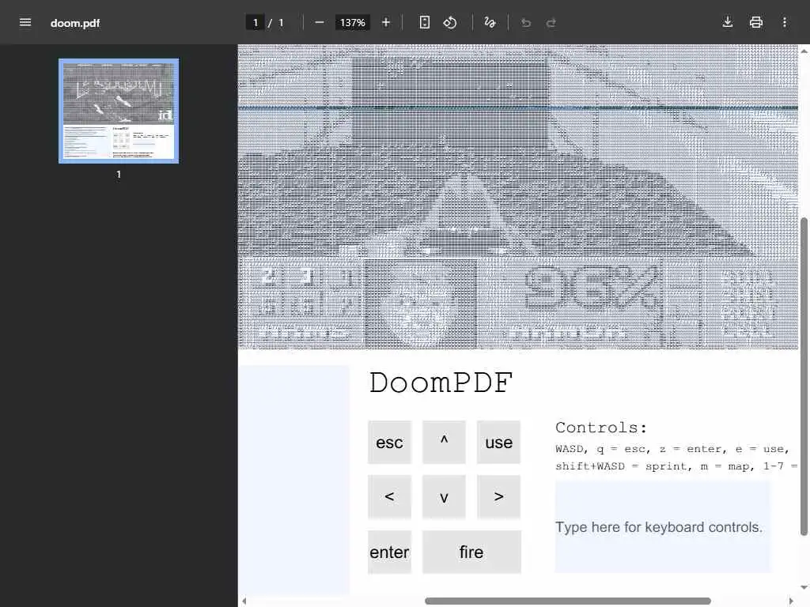
Task: Click the up arrow ^ game button
Action: tap(444, 442)
